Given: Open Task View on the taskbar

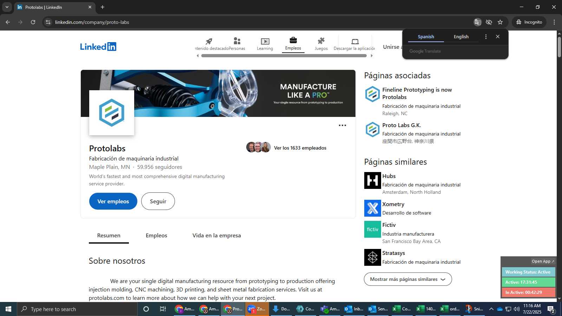Looking at the screenshot, I should tap(163, 309).
